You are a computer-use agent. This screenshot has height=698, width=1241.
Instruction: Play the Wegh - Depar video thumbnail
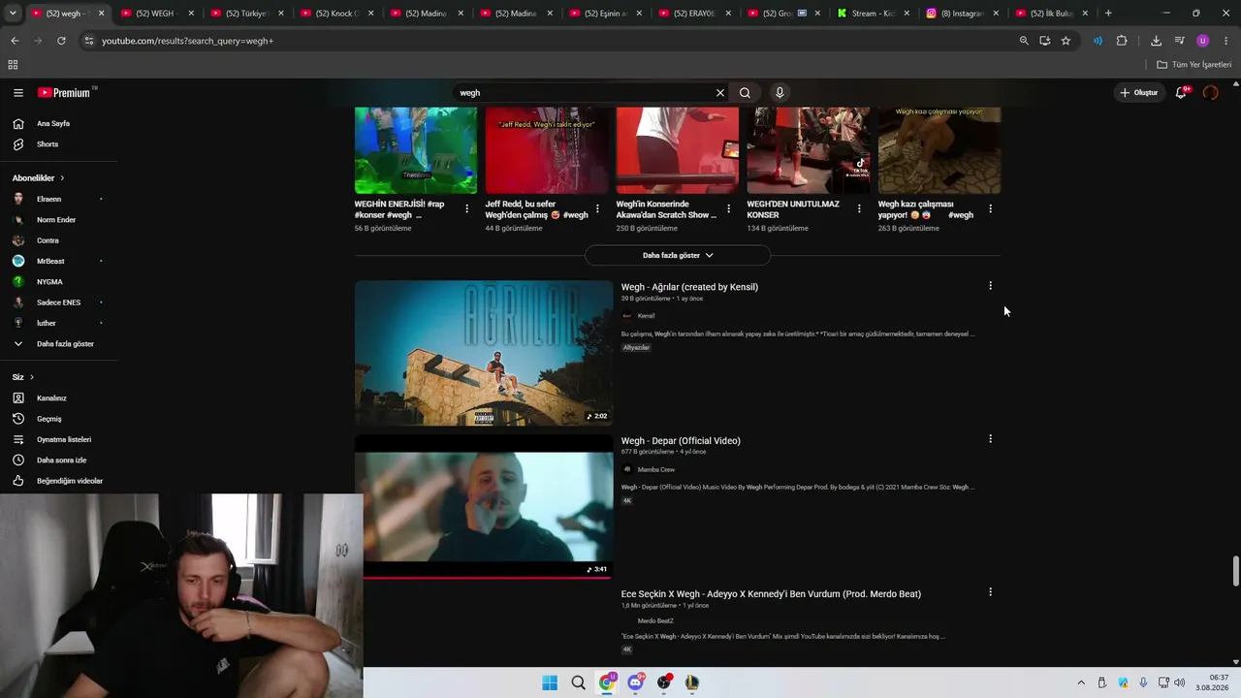click(x=484, y=506)
